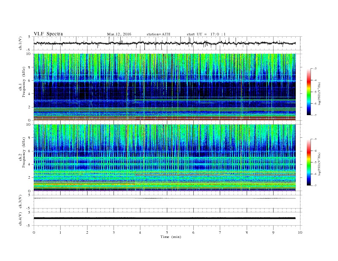
Task: Click the "ch.4(V)" axis label
Action: [20, 219]
